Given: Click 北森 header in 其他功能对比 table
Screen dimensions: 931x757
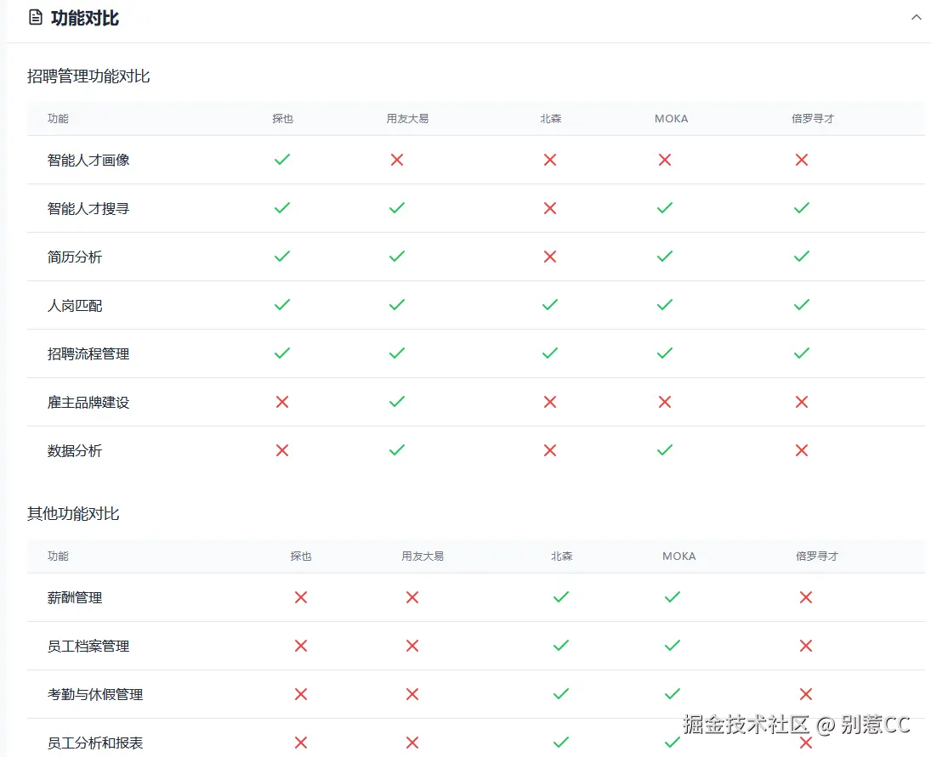Looking at the screenshot, I should [562, 556].
